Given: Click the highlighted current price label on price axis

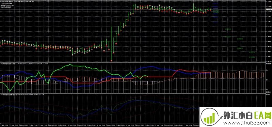Looking at the screenshot, I should (269, 9).
